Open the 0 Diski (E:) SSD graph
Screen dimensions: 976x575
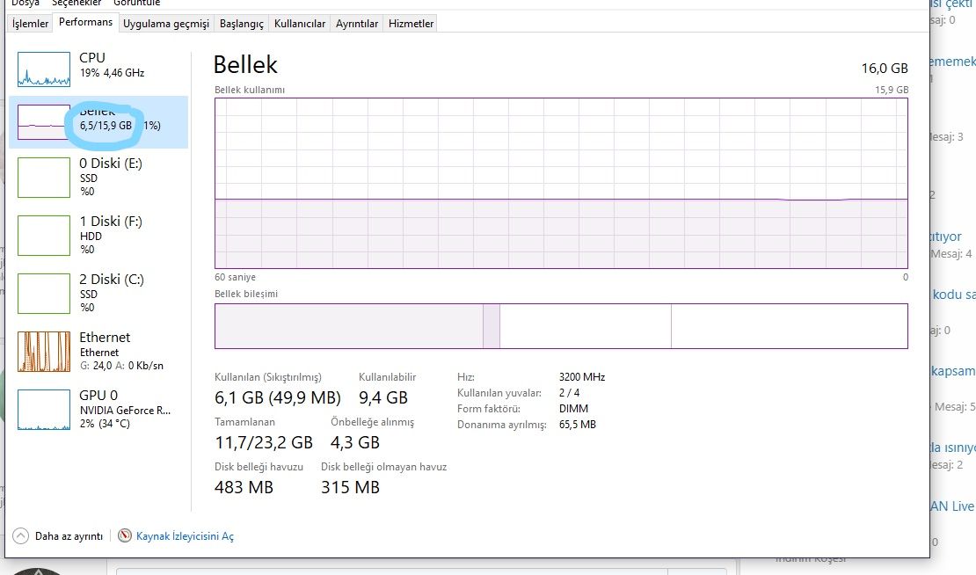pos(44,177)
